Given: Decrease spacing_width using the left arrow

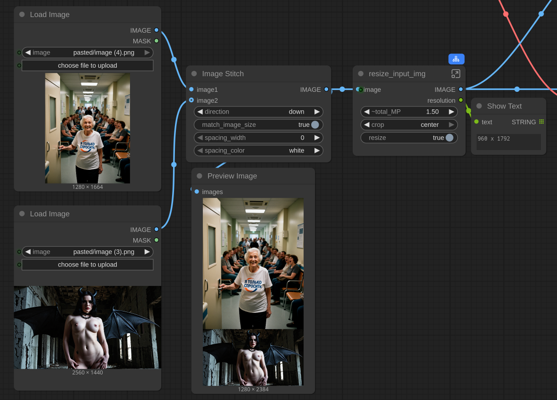Looking at the screenshot, I should click(200, 138).
